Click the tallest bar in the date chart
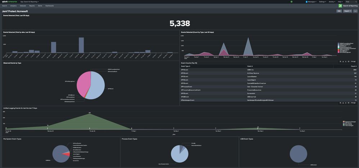Viewport: 359px width, 168px height. click(x=81, y=45)
